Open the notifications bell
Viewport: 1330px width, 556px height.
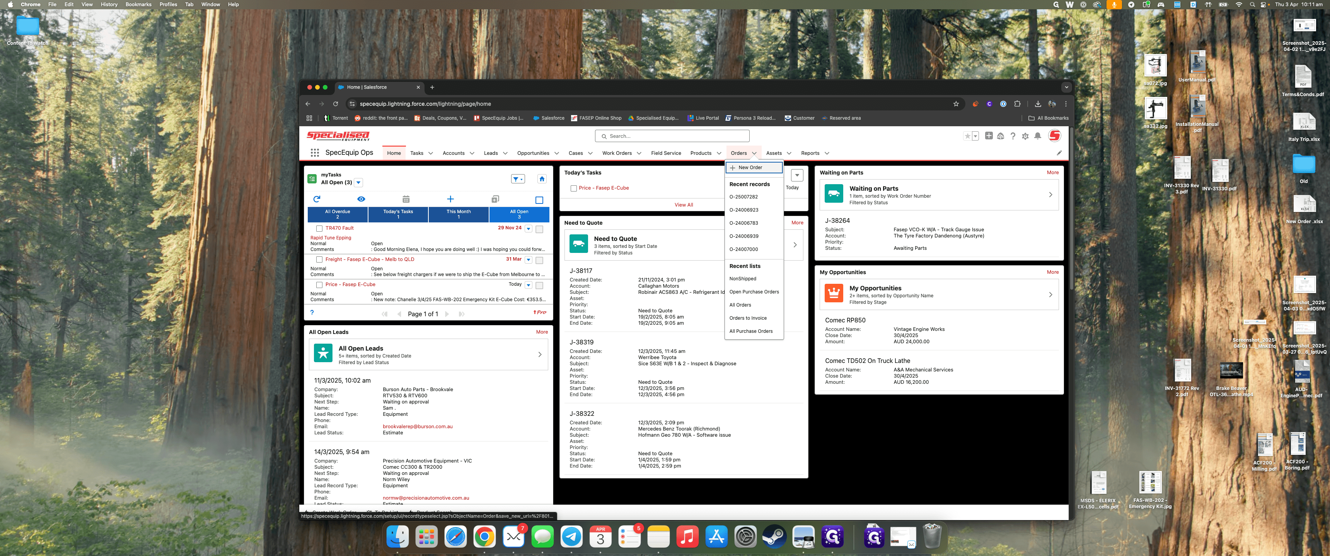1038,136
